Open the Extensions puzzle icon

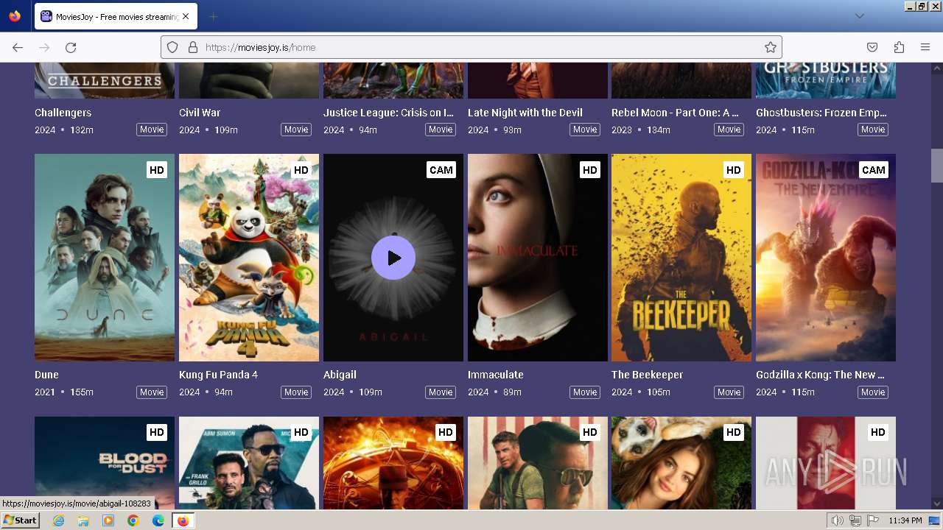click(899, 47)
